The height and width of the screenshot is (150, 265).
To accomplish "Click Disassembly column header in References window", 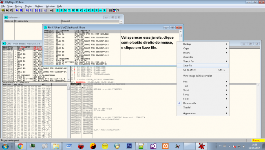I will (38, 21).
